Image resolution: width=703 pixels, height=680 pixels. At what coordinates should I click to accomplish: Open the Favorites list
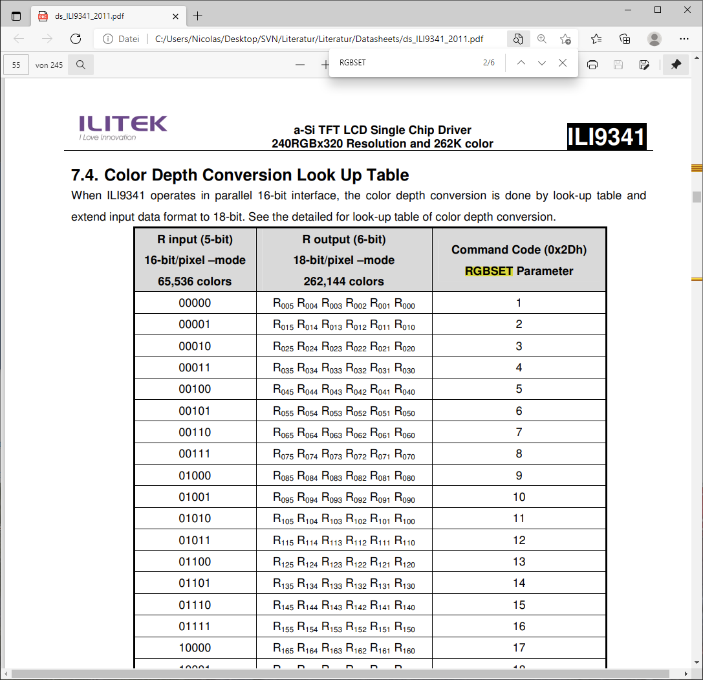(596, 39)
